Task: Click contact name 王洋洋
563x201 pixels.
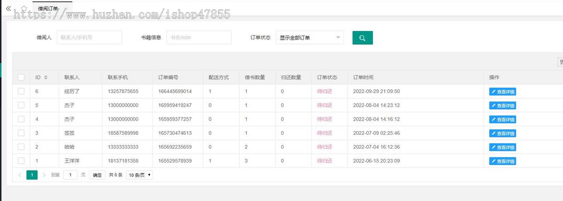Action: 72,161
